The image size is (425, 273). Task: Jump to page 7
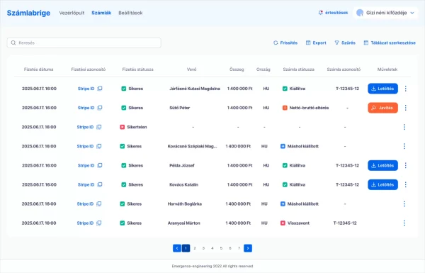point(239,248)
